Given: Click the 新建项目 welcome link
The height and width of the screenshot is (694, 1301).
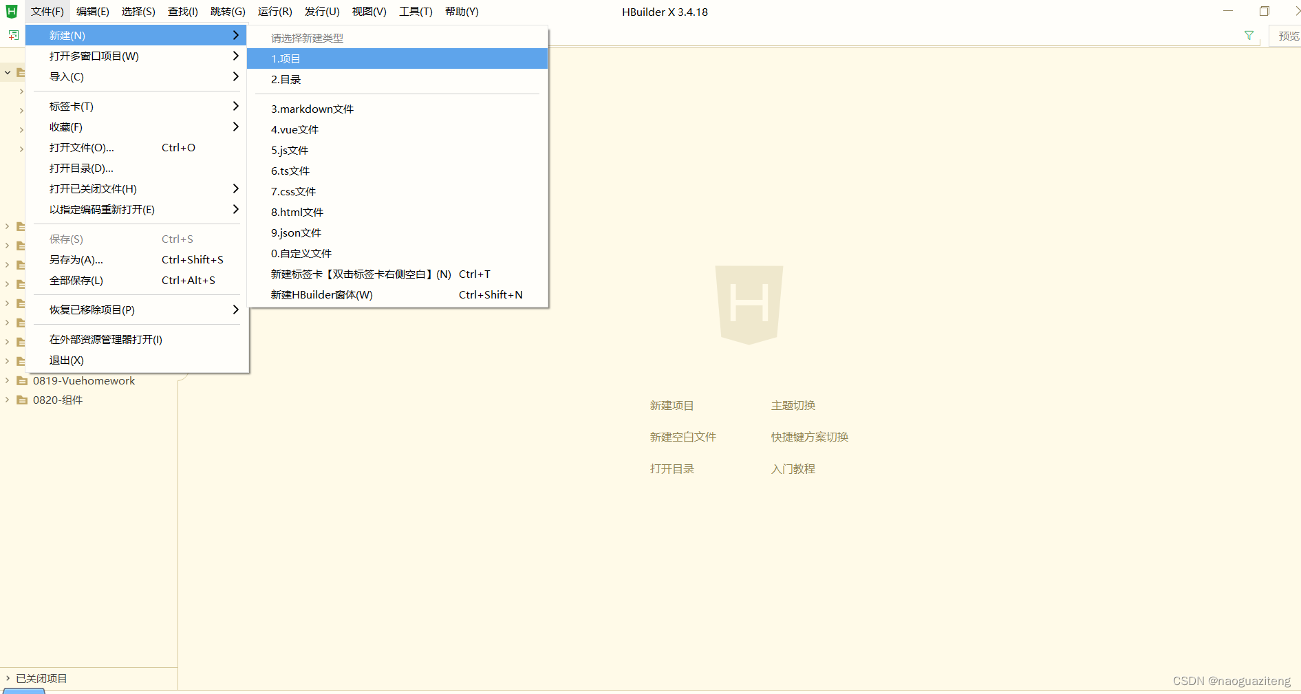Looking at the screenshot, I should 671,405.
